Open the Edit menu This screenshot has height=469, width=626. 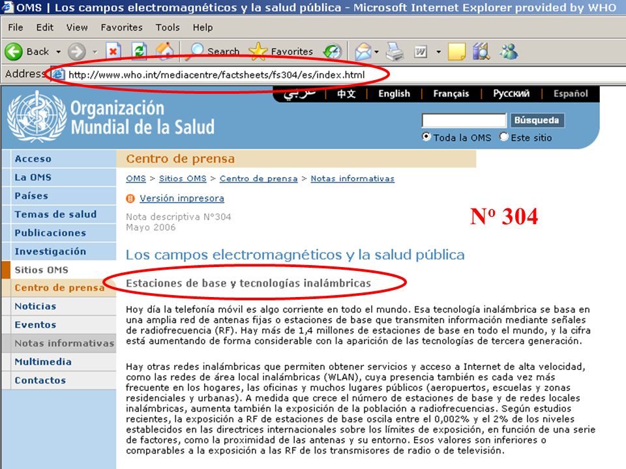(x=44, y=27)
